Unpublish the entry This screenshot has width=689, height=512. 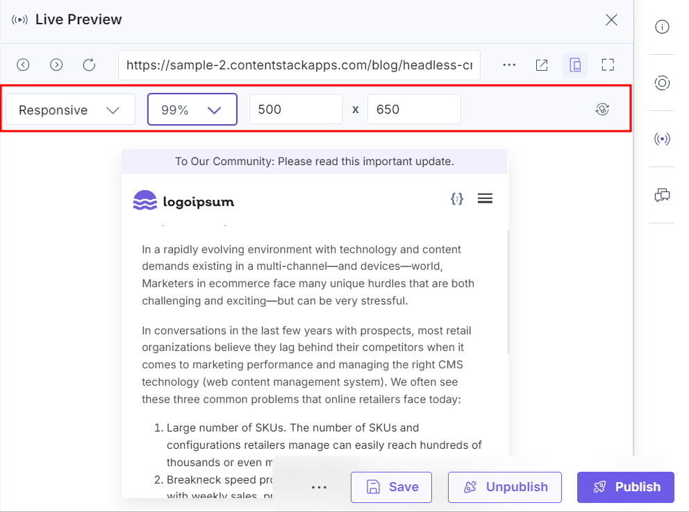505,487
